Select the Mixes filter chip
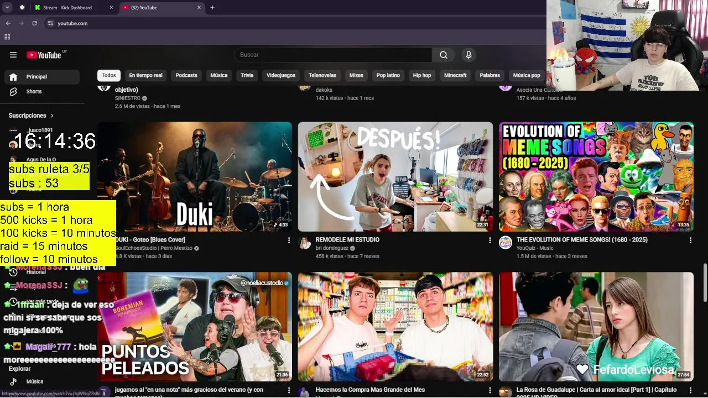Viewport: 708px width, 398px height. pos(356,75)
